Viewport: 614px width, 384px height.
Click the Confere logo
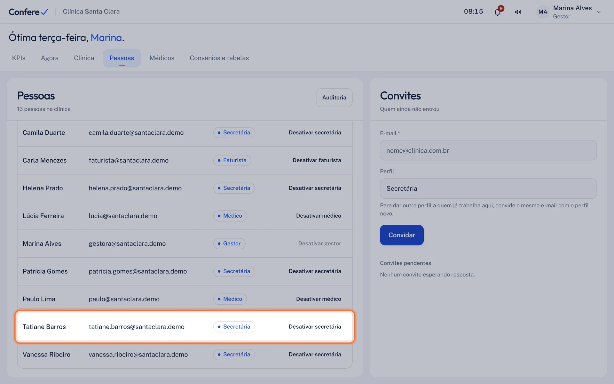point(28,12)
